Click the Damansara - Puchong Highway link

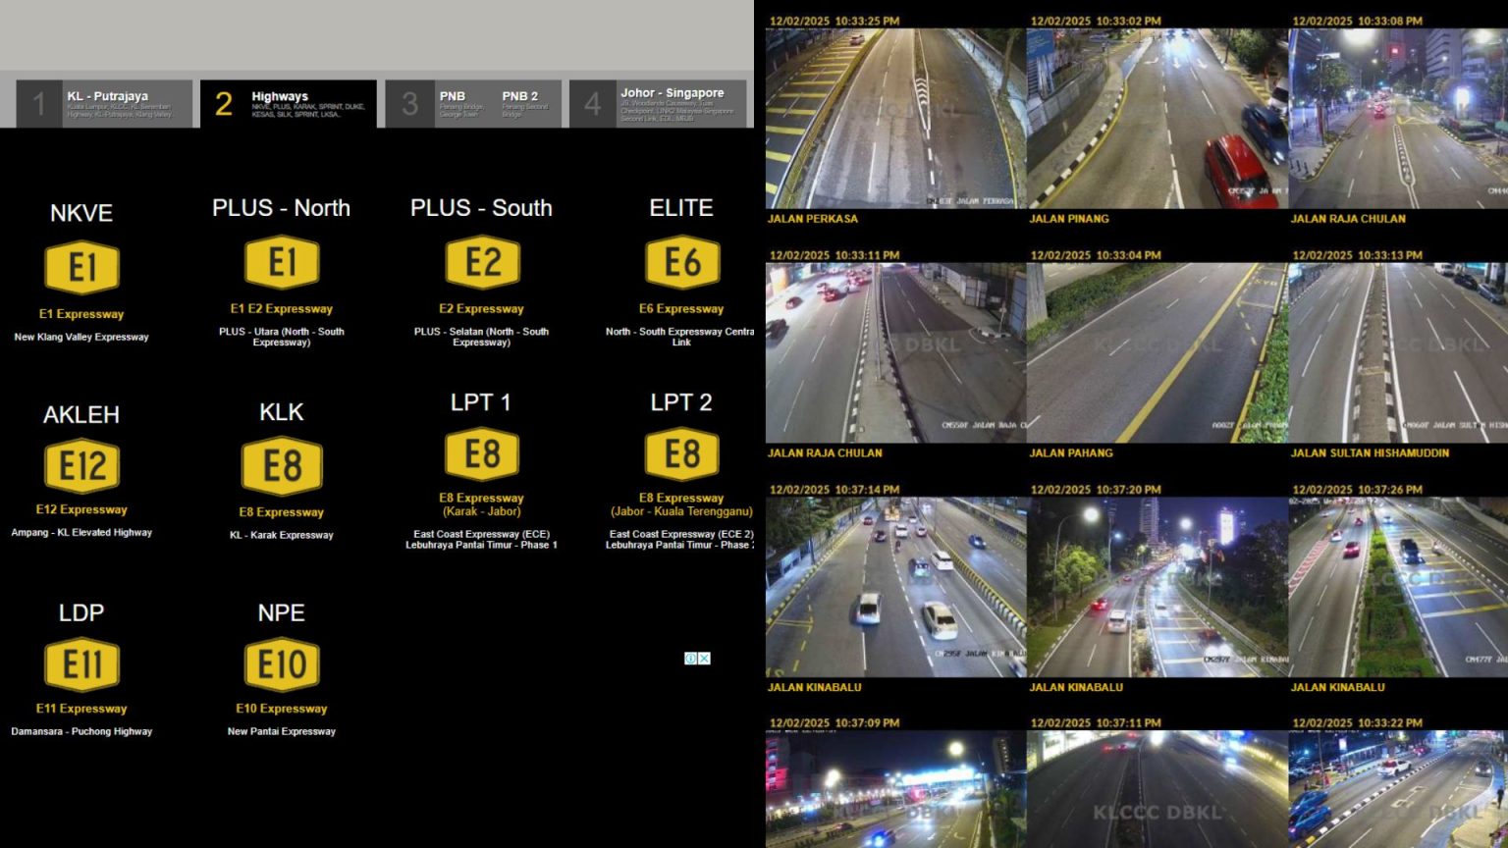(x=81, y=731)
